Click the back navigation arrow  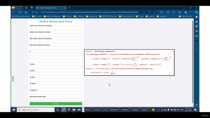coord(14,12)
